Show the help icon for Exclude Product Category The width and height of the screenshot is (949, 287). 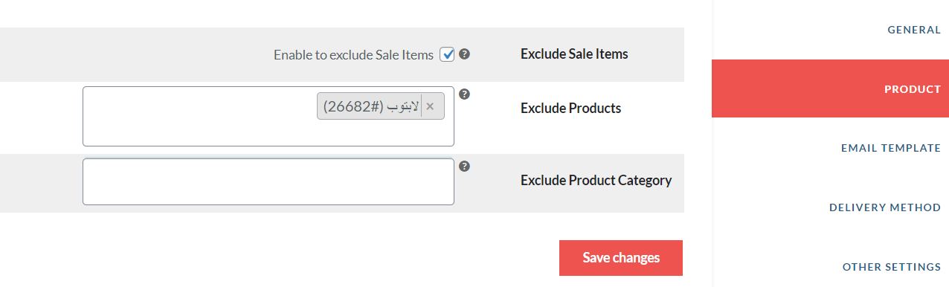coord(464,166)
